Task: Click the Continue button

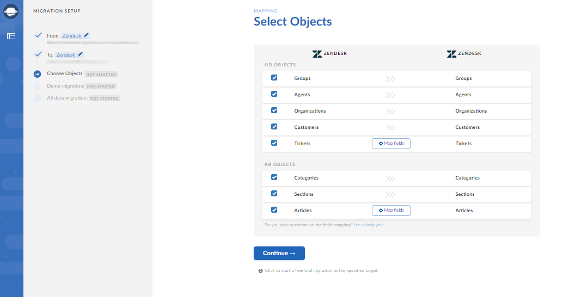Action: tap(279, 253)
